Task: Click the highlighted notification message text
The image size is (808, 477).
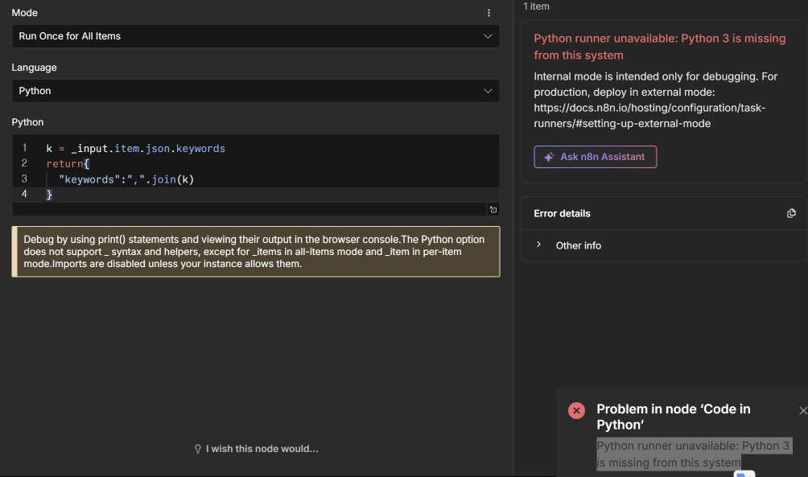Action: (693, 454)
